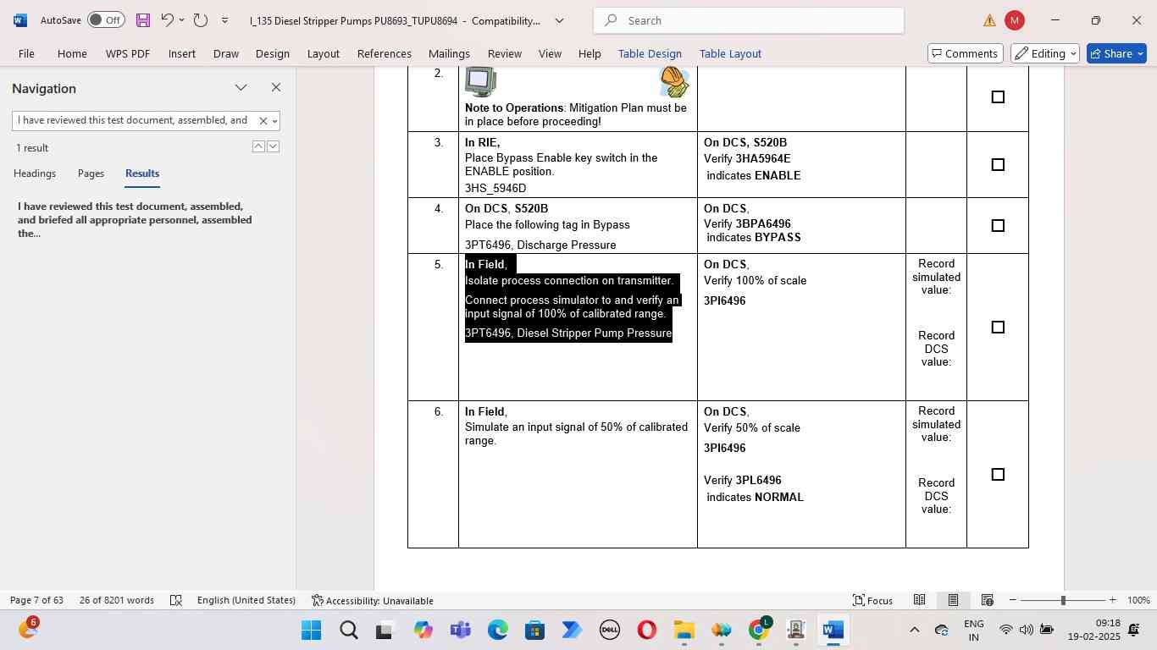Screen dimensions: 1157x650
Task: Close the Navigation pane
Action: pyautogui.click(x=276, y=87)
